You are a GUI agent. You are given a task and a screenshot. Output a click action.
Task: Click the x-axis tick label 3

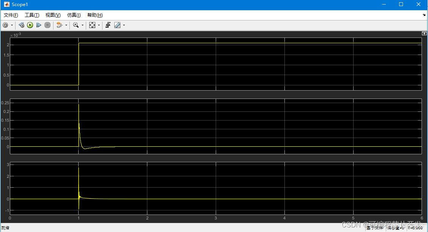[216, 218]
